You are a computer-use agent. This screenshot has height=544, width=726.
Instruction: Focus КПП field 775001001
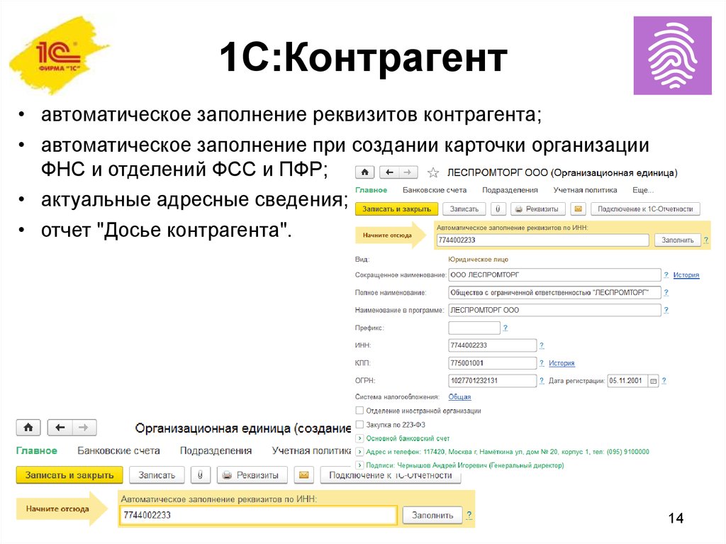[x=492, y=363]
